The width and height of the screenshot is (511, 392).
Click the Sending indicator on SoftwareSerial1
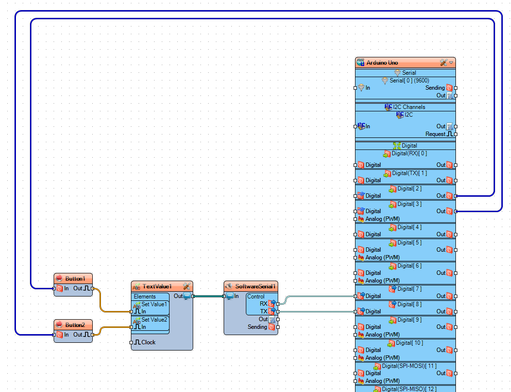pos(272,326)
